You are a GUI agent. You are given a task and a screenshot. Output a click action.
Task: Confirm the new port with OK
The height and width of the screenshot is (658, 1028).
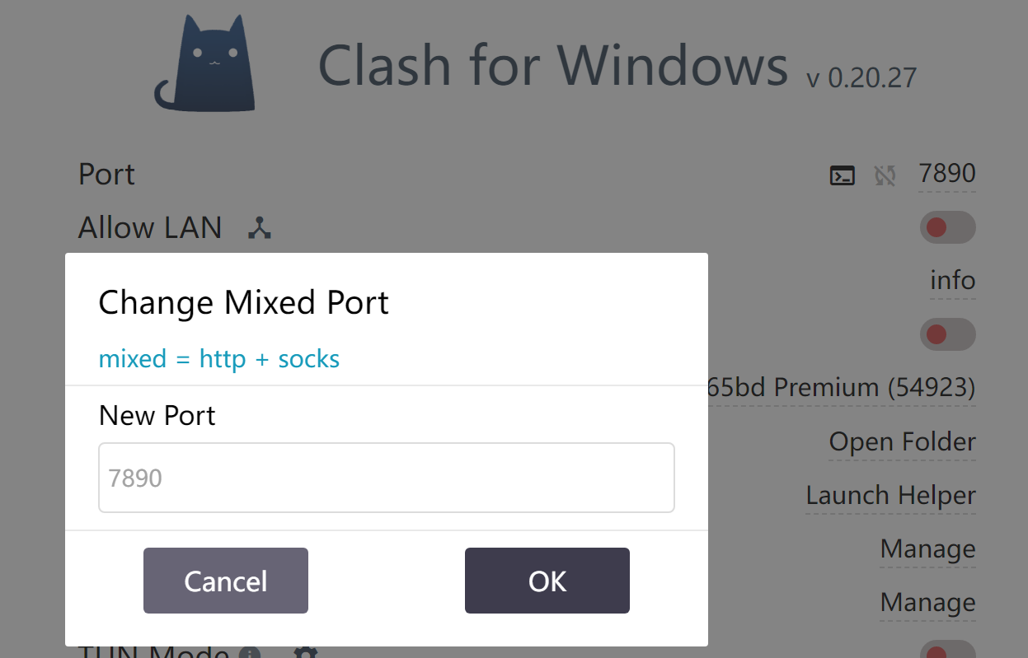click(547, 581)
